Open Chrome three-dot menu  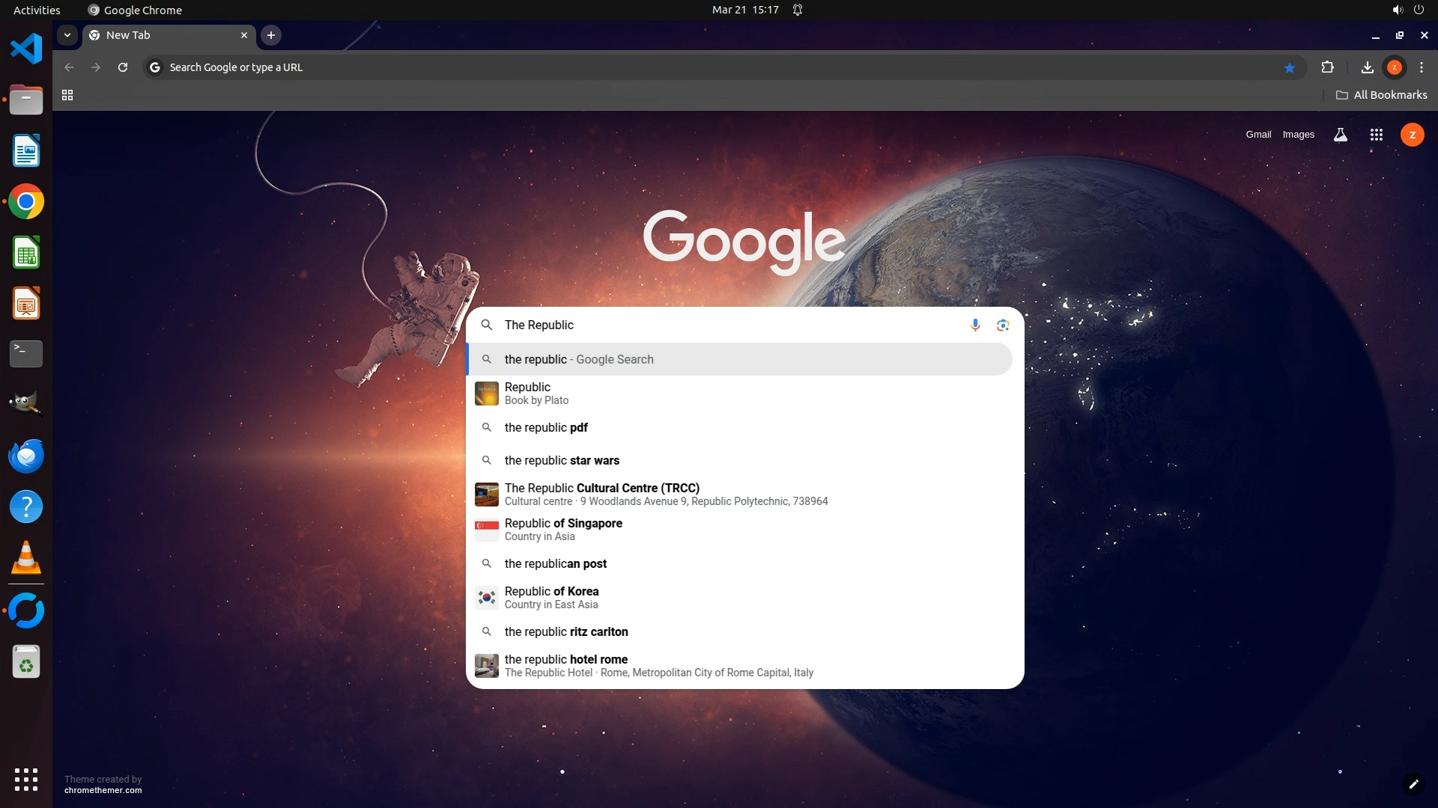[1421, 67]
